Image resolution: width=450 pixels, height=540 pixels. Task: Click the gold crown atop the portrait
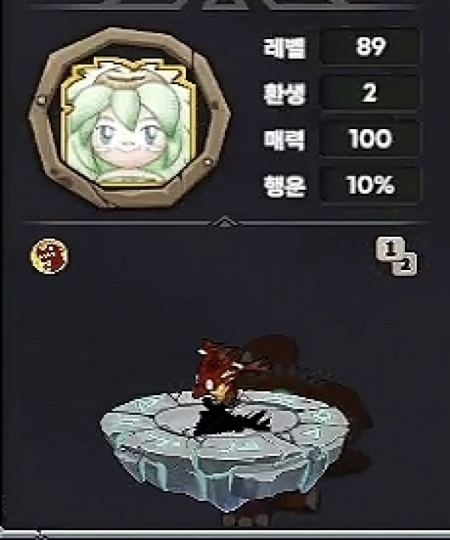[127, 70]
